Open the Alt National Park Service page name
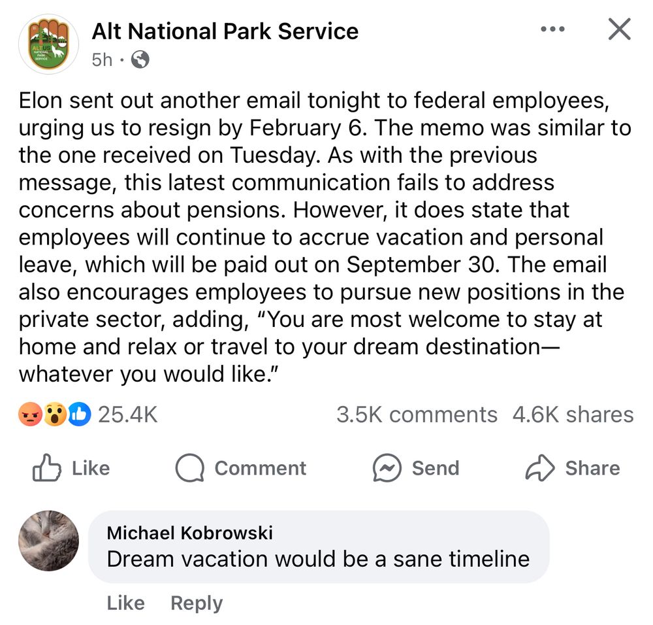The height and width of the screenshot is (625, 653). click(225, 31)
